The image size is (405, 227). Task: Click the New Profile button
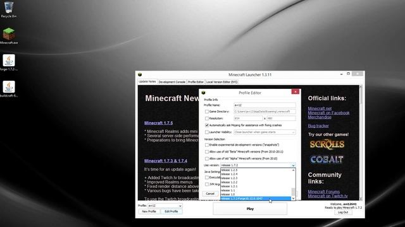coord(149,212)
